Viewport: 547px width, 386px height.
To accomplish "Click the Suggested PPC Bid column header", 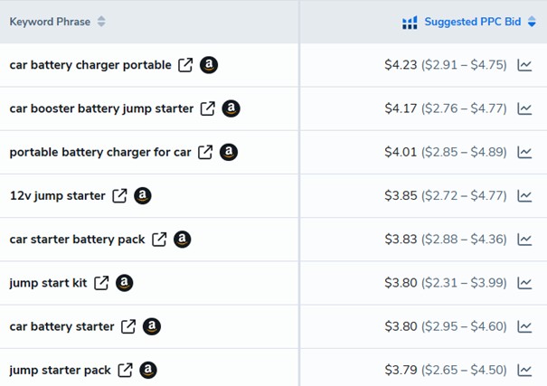I will tap(472, 22).
